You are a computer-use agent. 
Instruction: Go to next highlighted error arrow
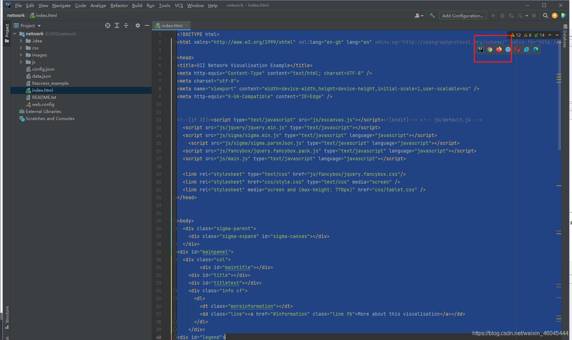point(557,35)
